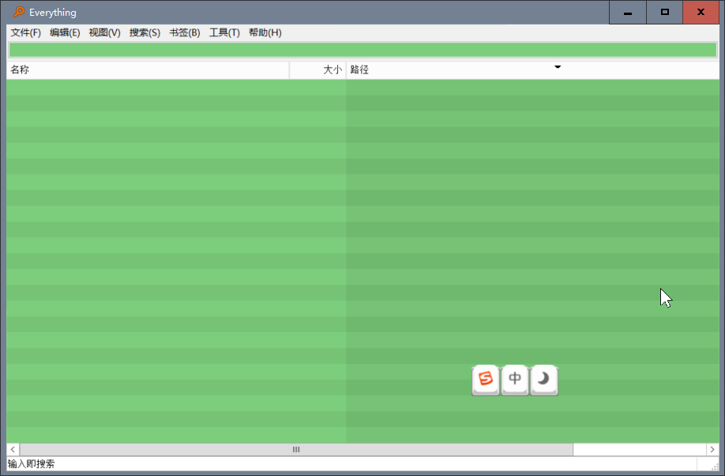The height and width of the screenshot is (476, 725).
Task: Click the left scroll arrow of horizontal scrollbar
Action: pyautogui.click(x=13, y=449)
